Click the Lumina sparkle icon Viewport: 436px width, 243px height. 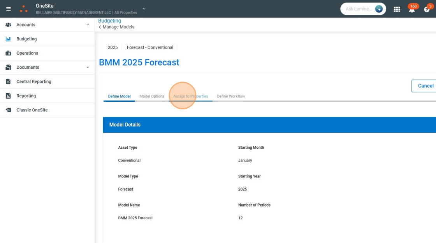coord(379,9)
